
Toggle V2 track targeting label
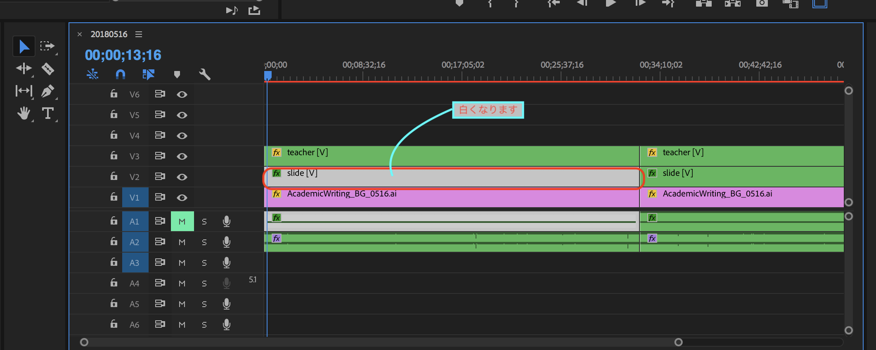pyautogui.click(x=135, y=177)
